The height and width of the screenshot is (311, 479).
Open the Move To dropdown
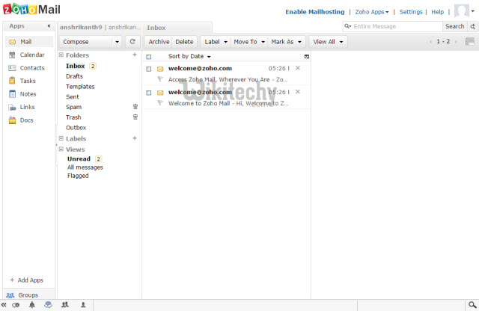coord(249,42)
